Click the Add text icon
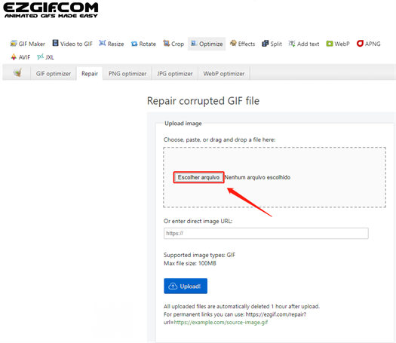The height and width of the screenshot is (343, 396). [292, 44]
